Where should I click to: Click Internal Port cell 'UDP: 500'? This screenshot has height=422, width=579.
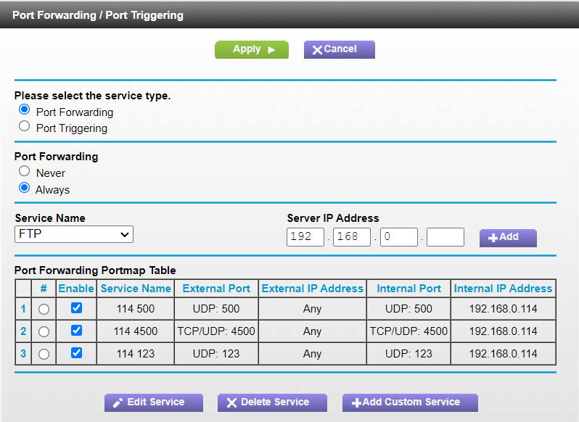point(408,309)
